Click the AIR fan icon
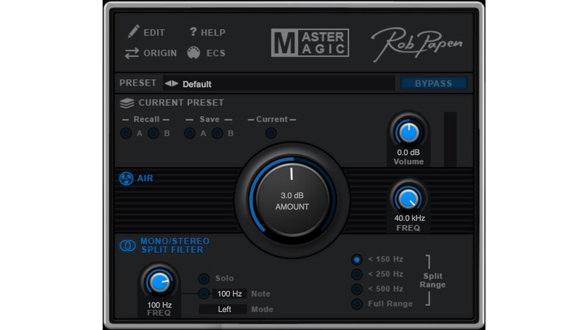Image resolution: width=588 pixels, height=330 pixels. click(x=126, y=178)
